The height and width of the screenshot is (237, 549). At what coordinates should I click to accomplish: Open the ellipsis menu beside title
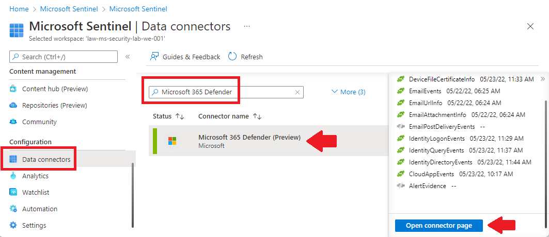pyautogui.click(x=247, y=26)
